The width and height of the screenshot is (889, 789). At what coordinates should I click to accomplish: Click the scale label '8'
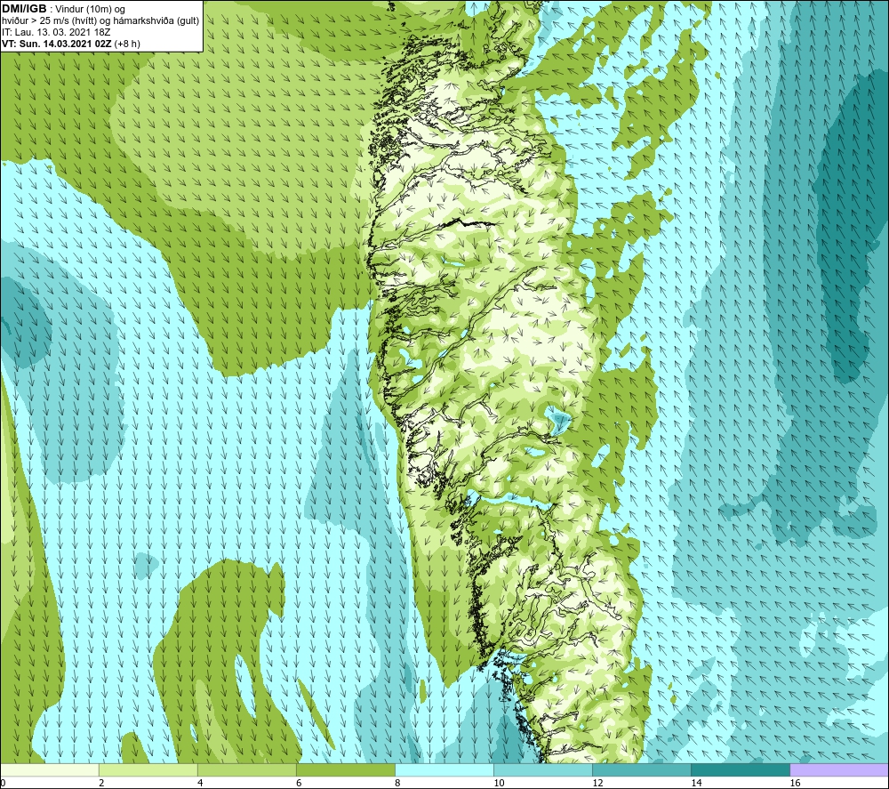[396, 783]
